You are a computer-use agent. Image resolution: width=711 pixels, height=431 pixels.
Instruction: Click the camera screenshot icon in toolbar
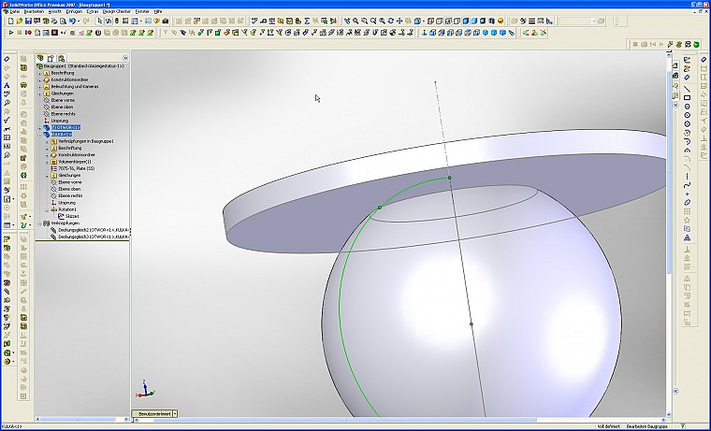pyautogui.click(x=166, y=21)
